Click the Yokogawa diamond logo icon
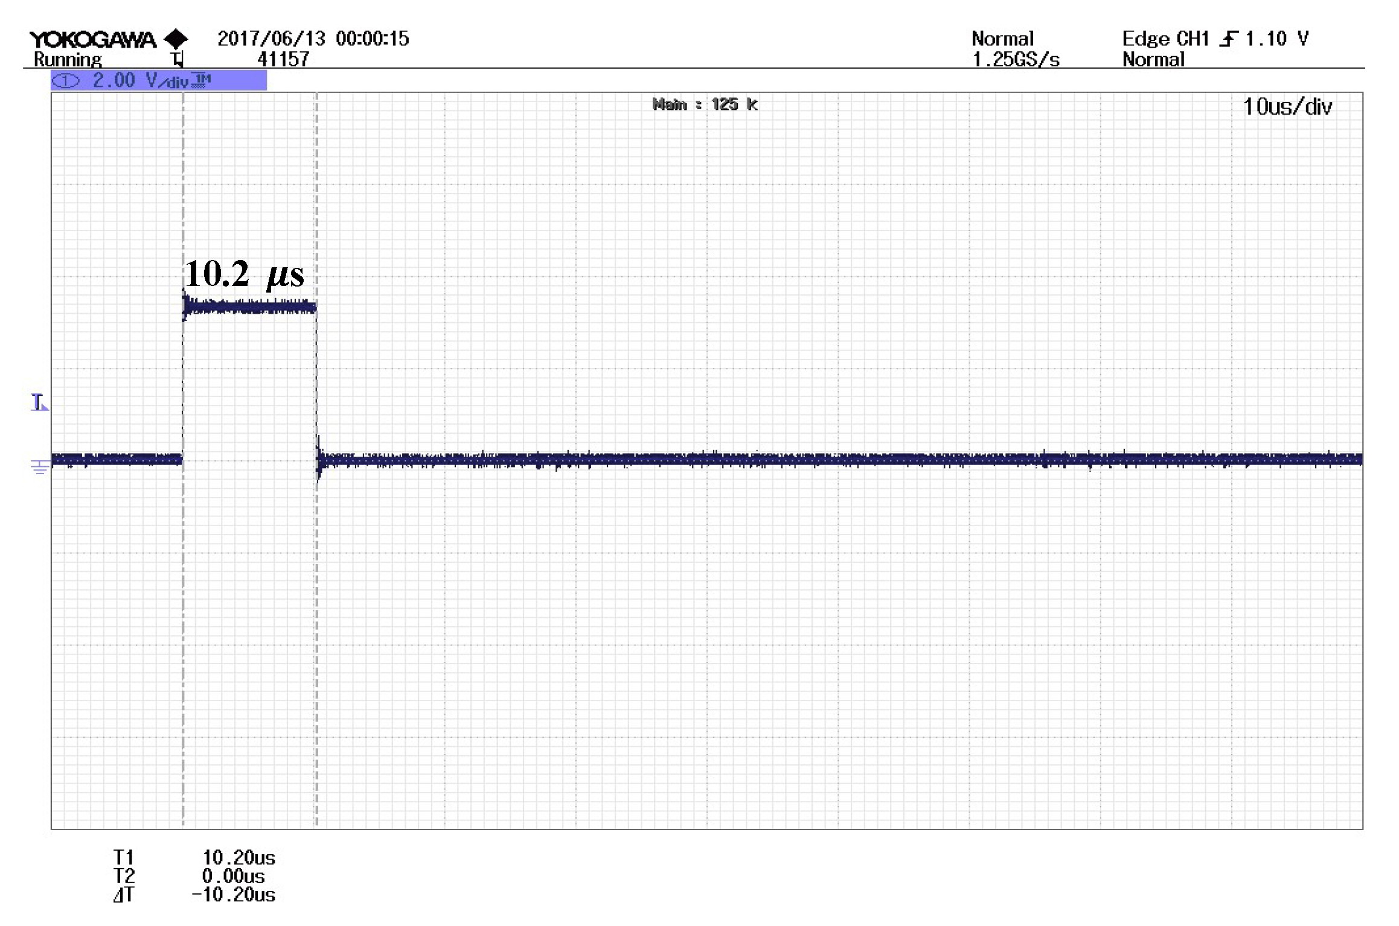The height and width of the screenshot is (926, 1399). 176,39
